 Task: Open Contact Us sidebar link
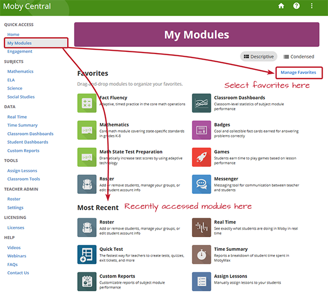(x=18, y=273)
